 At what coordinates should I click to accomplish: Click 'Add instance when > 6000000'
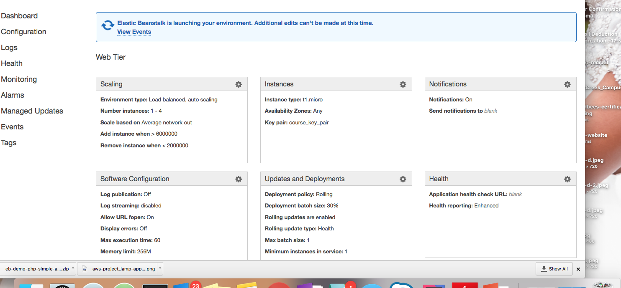[x=139, y=134]
